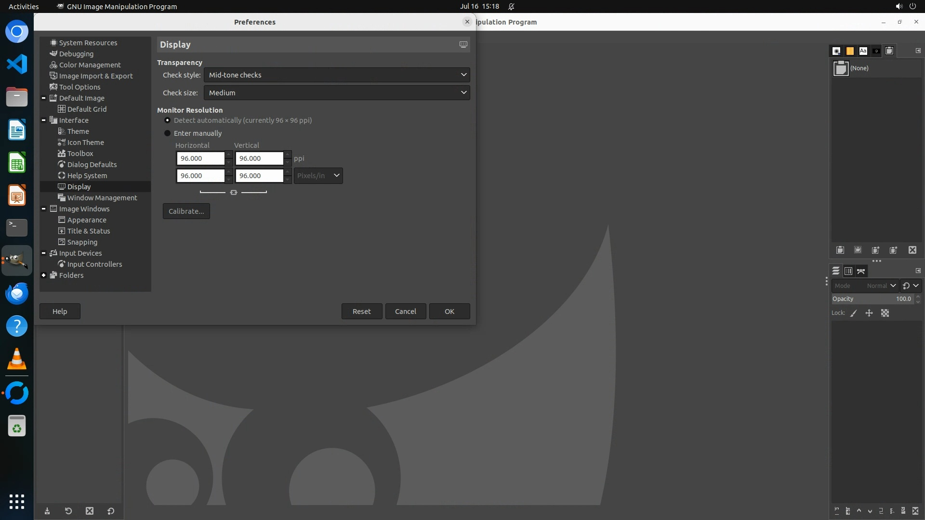Viewport: 925px width, 520px height.
Task: Select Enter manually radio button
Action: [x=168, y=133]
